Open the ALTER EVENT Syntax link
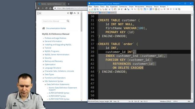The width and height of the screenshot is (195, 109). point(57,96)
